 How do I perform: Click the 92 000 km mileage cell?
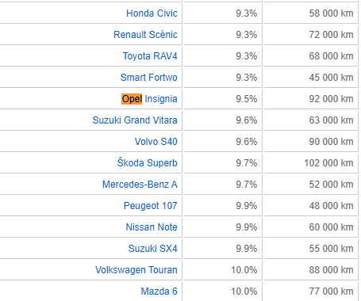click(311, 99)
